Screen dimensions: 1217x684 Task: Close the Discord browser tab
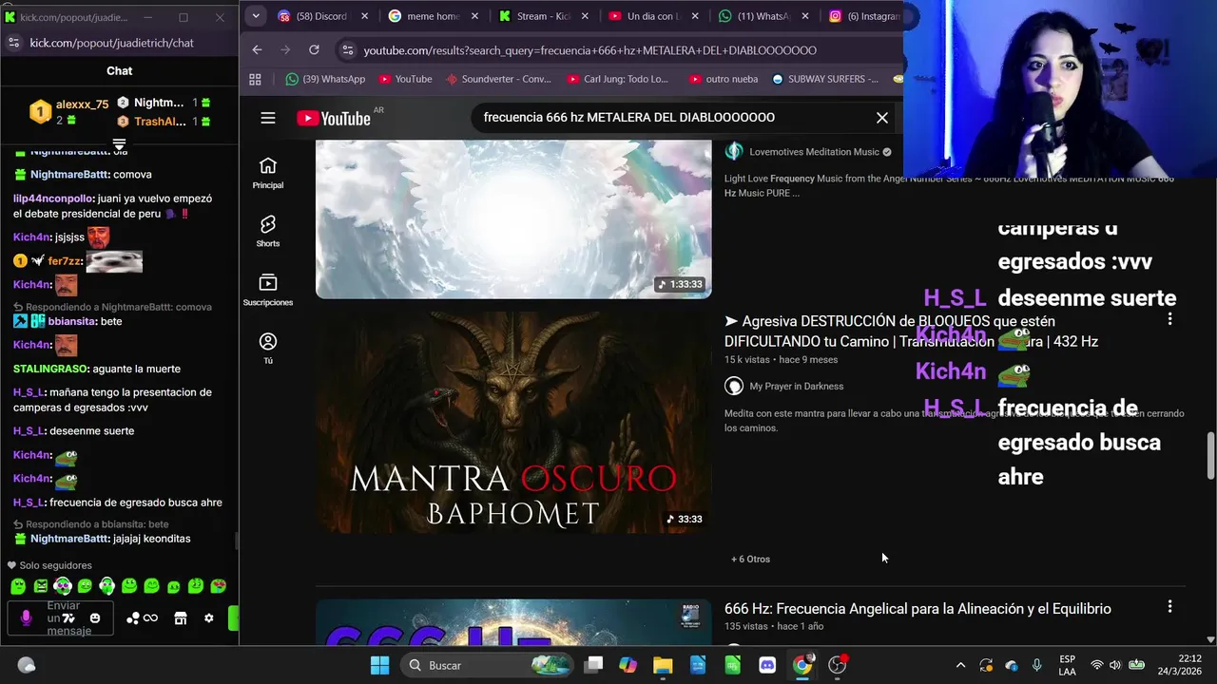tap(364, 16)
